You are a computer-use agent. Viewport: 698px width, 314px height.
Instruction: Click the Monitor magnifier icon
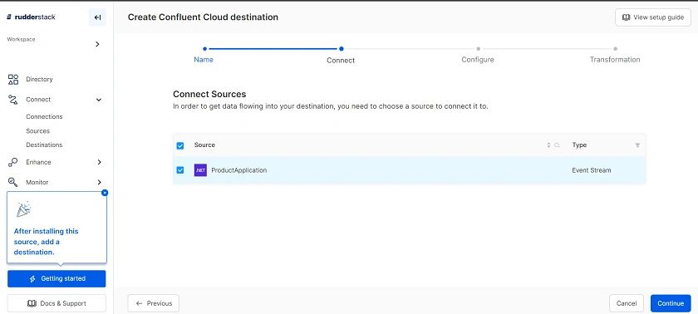pyautogui.click(x=13, y=182)
